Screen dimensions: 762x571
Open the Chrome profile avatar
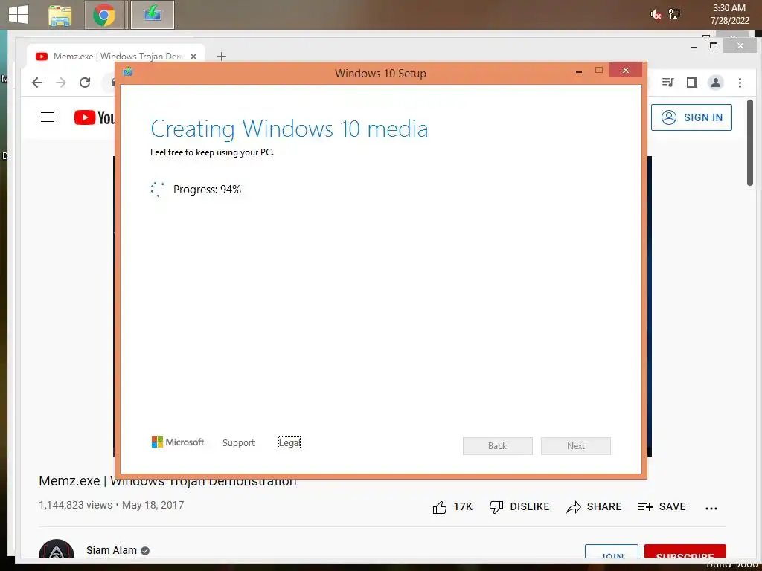pyautogui.click(x=716, y=83)
